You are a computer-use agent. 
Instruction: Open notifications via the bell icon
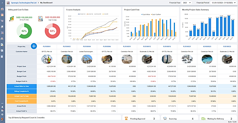(x=2, y=107)
